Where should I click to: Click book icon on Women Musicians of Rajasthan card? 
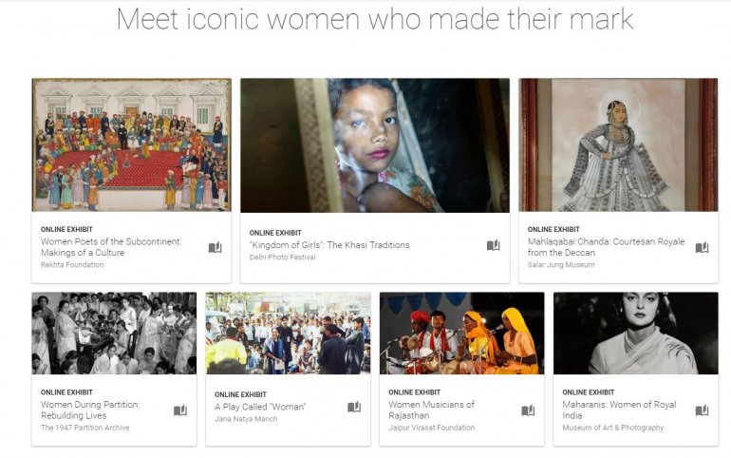(528, 410)
